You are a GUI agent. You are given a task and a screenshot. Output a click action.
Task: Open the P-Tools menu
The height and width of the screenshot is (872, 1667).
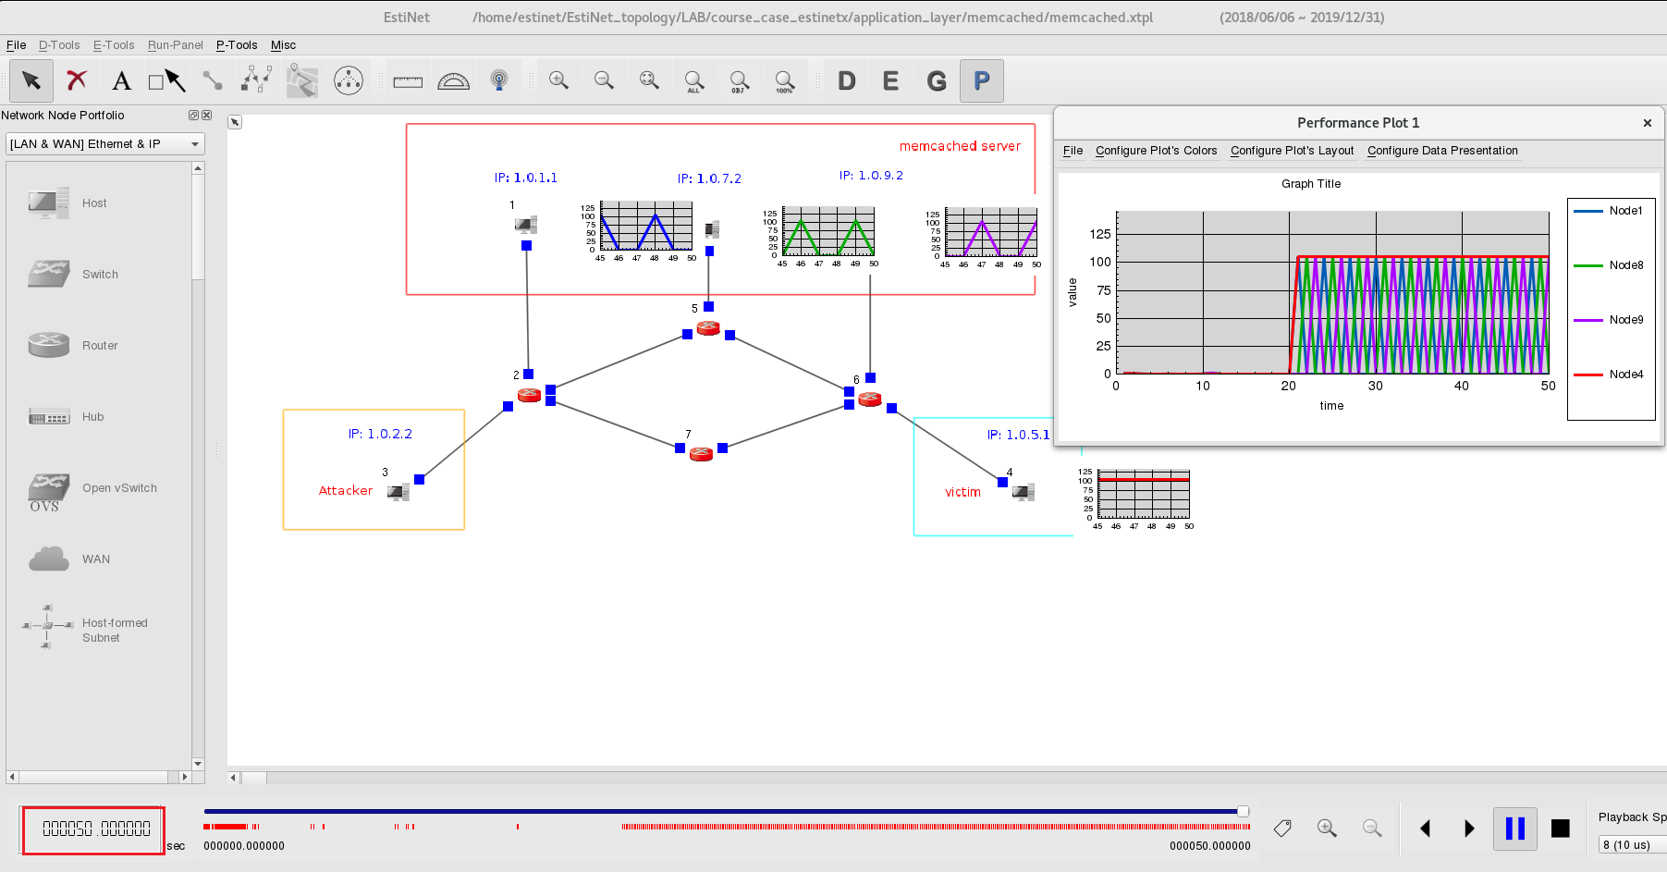[237, 44]
